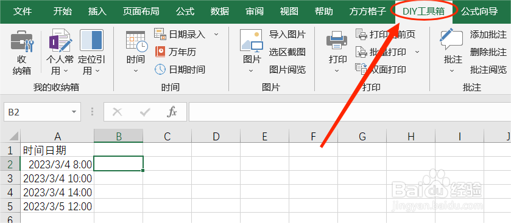511x223 pixels.
Task: Click the 添加批注 button
Action: [x=488, y=34]
